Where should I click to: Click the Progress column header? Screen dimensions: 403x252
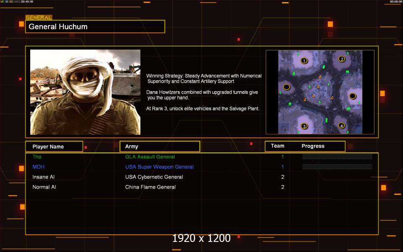point(313,146)
